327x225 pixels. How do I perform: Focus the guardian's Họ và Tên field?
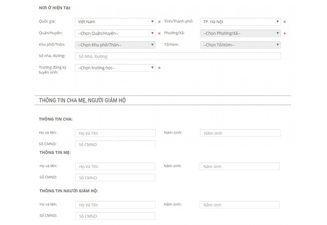[x=115, y=205]
